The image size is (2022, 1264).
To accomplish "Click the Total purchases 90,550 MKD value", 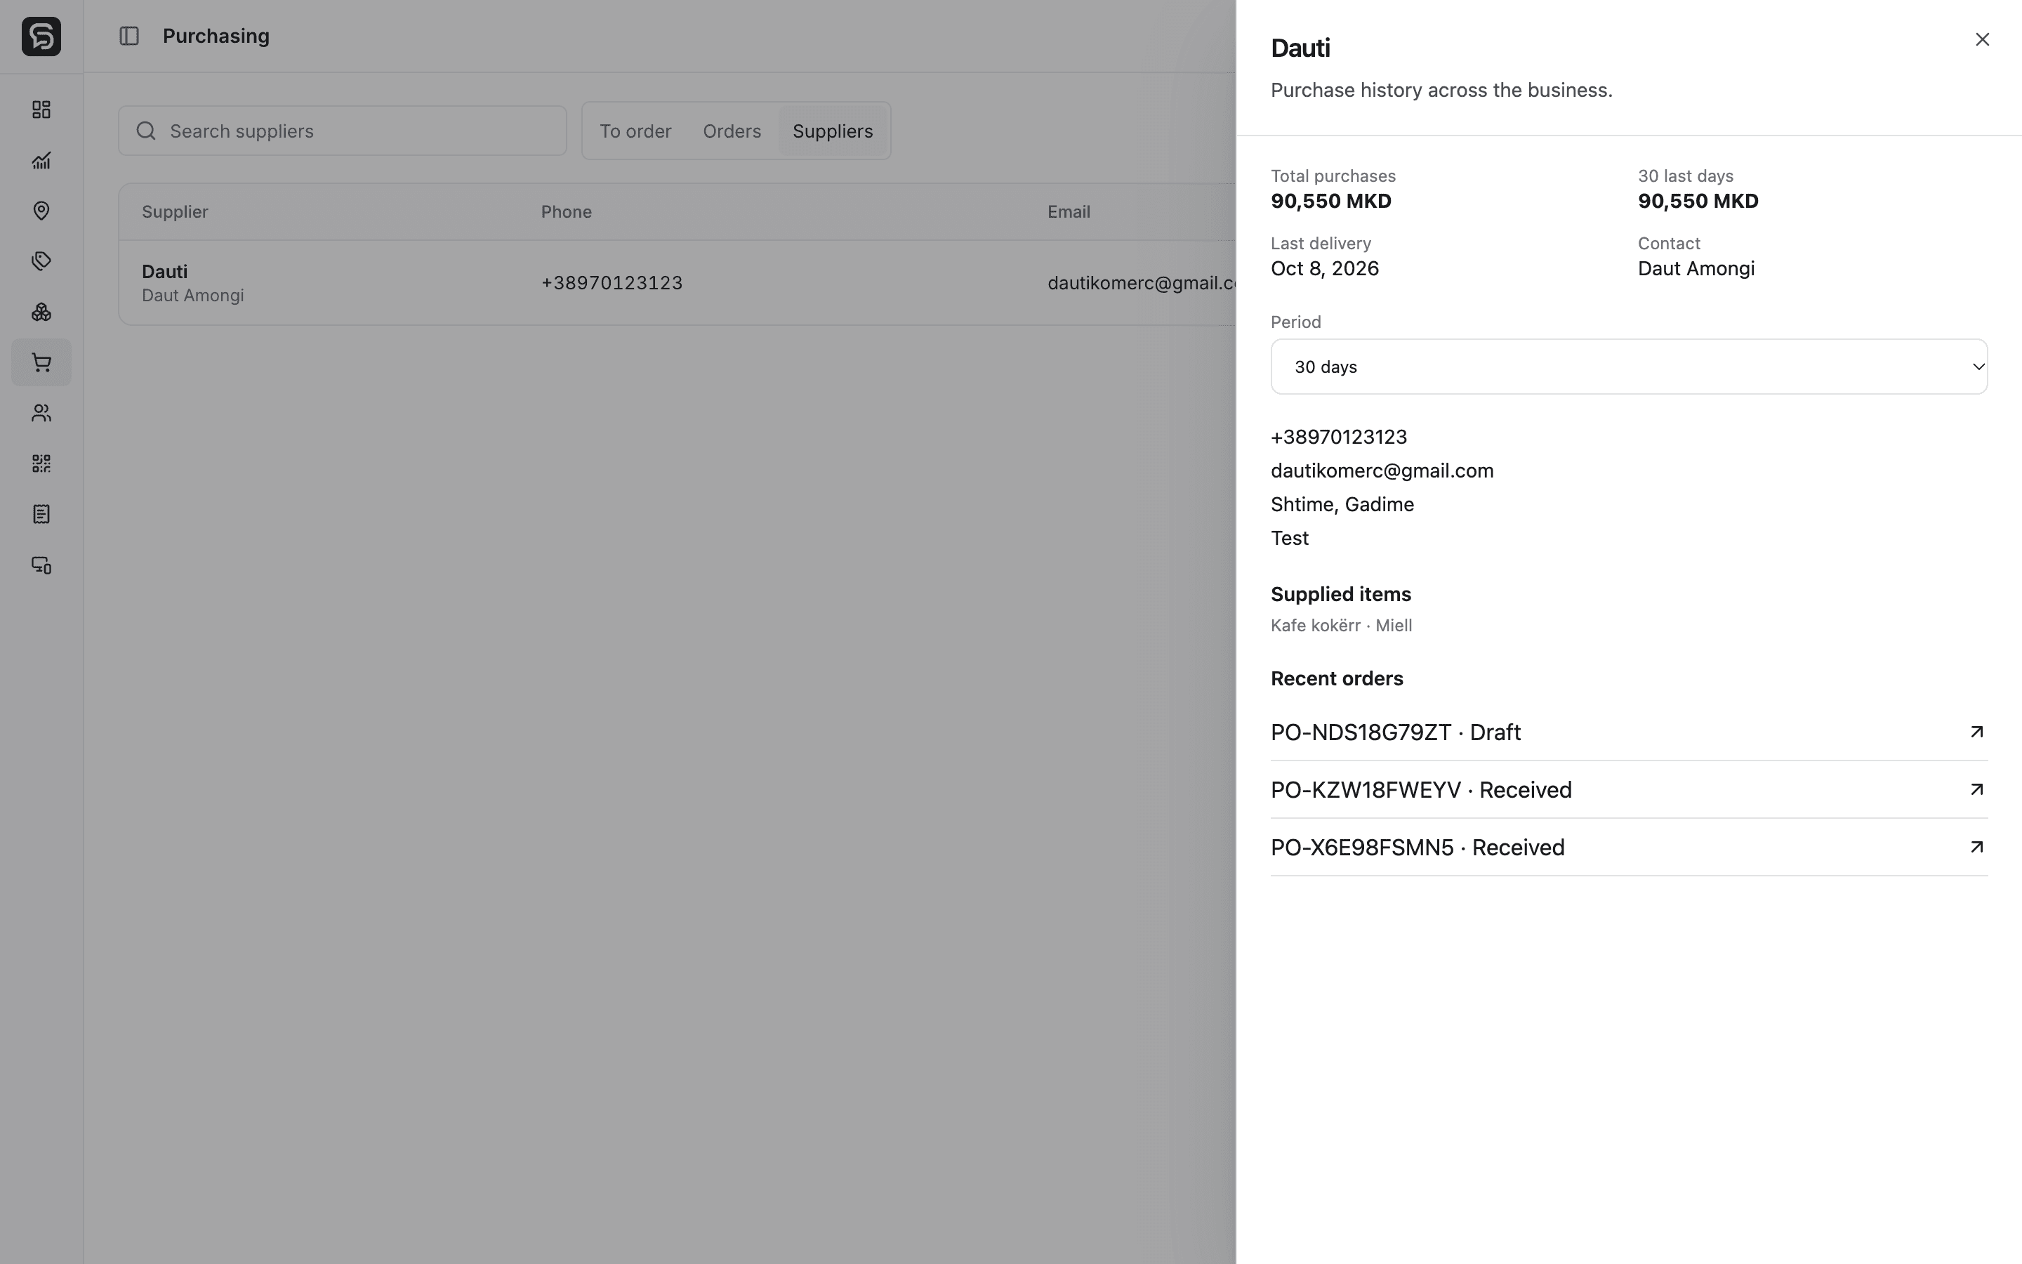I will [x=1331, y=202].
